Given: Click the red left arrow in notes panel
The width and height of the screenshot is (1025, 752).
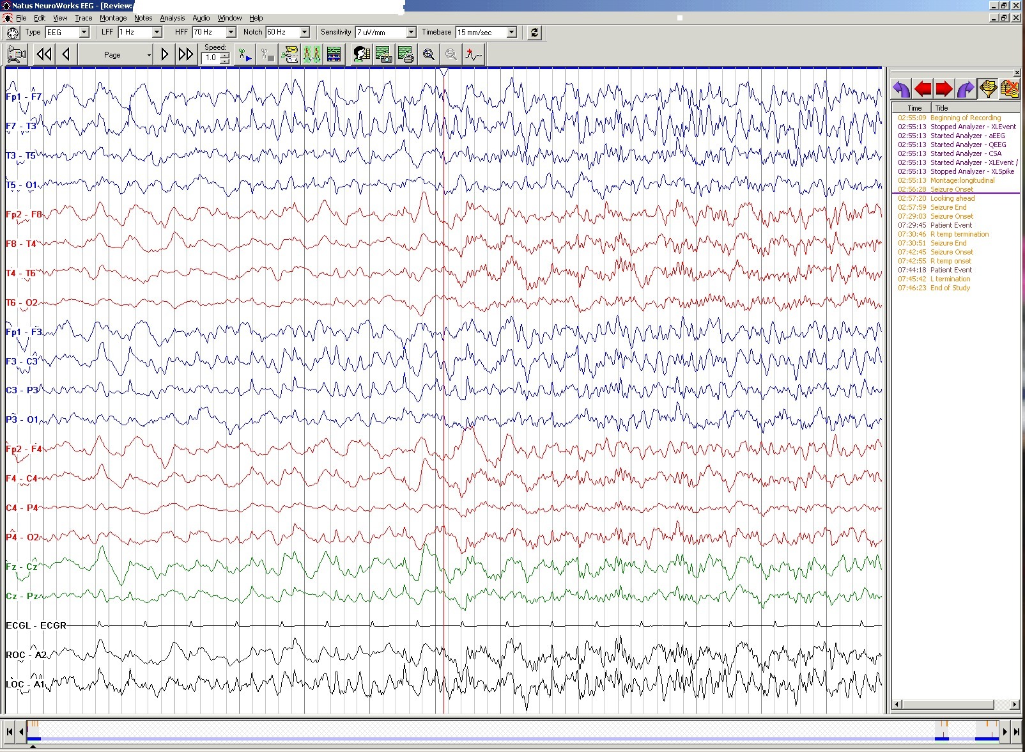Looking at the screenshot, I should (922, 89).
